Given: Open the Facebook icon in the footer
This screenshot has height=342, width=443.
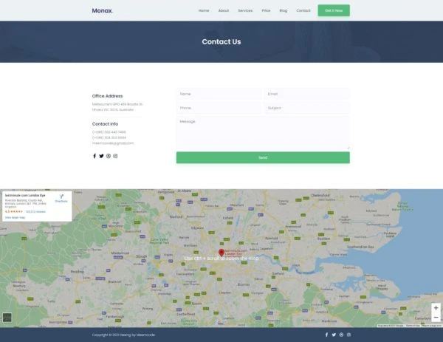Looking at the screenshot, I should coord(326,335).
